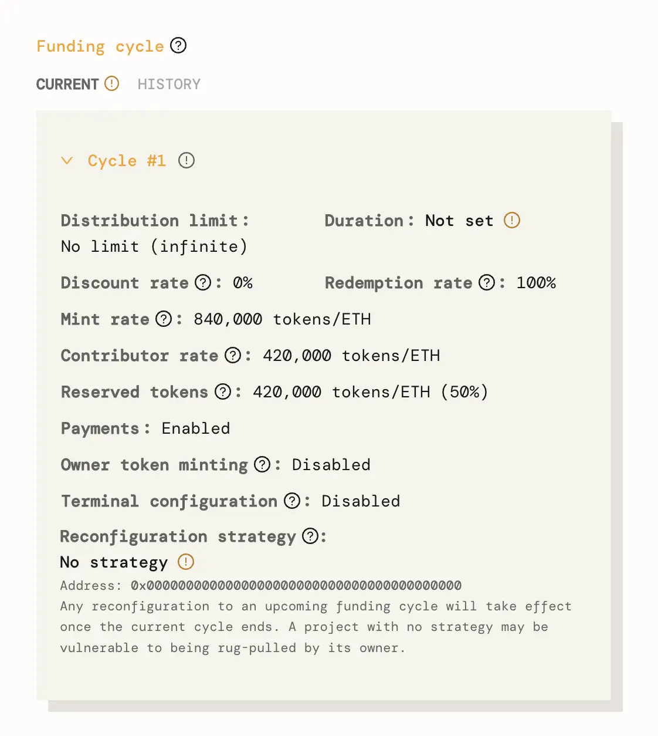Open the Reconfiguration strategy help tooltip
This screenshot has width=658, height=736.
pos(311,536)
